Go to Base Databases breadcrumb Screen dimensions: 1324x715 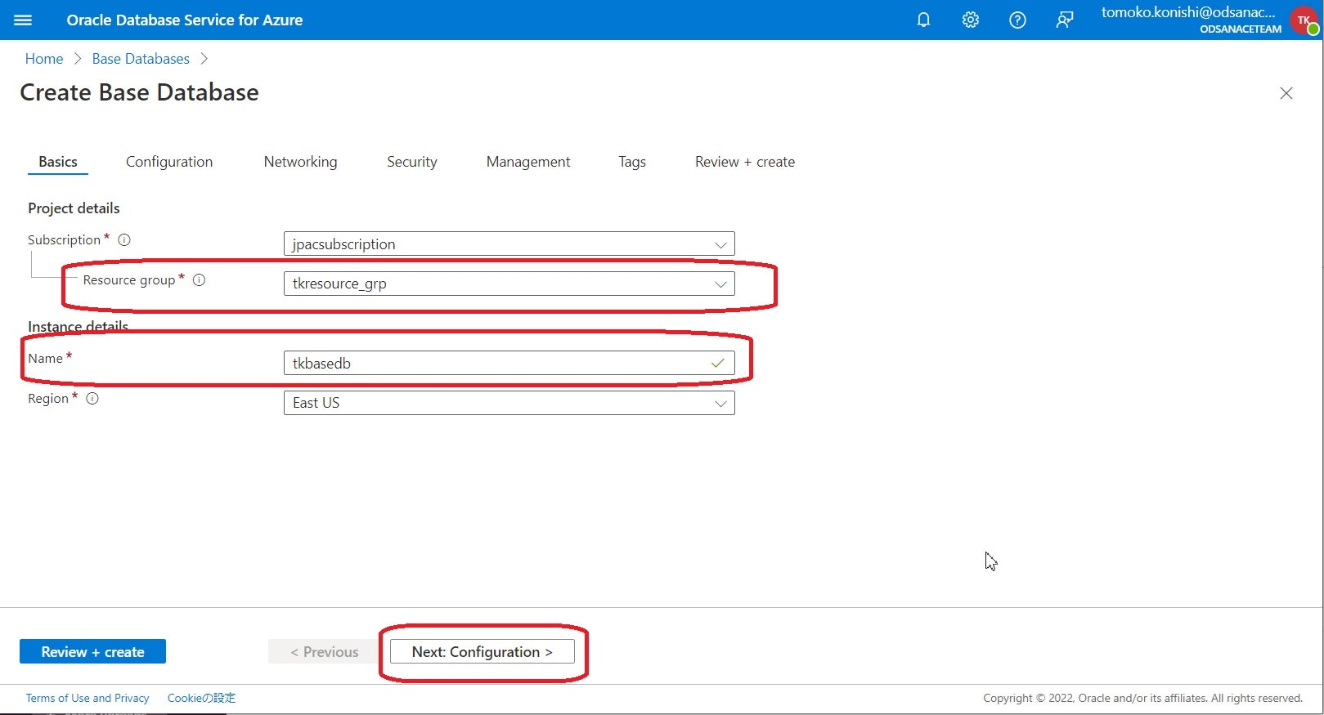[141, 59]
